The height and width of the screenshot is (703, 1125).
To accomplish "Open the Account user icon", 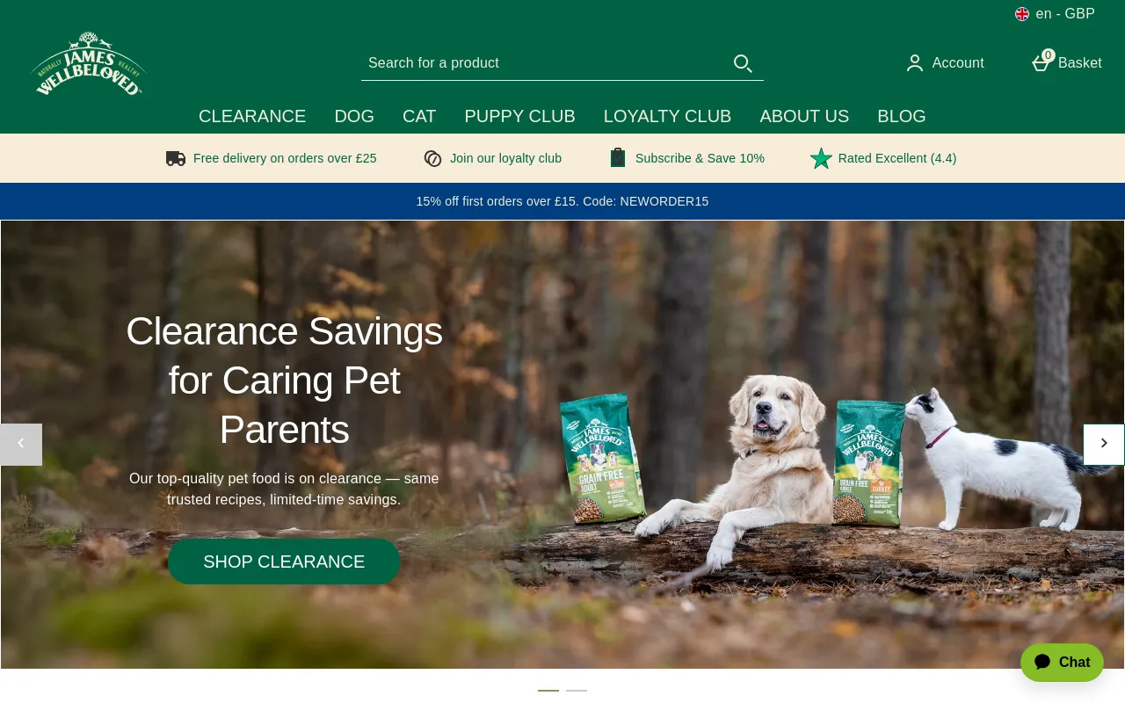I will 915,63.
